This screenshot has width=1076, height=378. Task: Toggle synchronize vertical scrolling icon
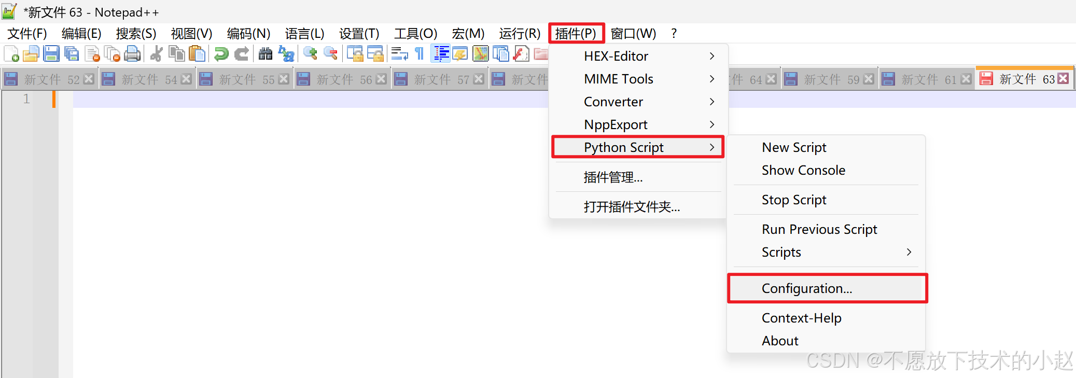click(x=355, y=54)
